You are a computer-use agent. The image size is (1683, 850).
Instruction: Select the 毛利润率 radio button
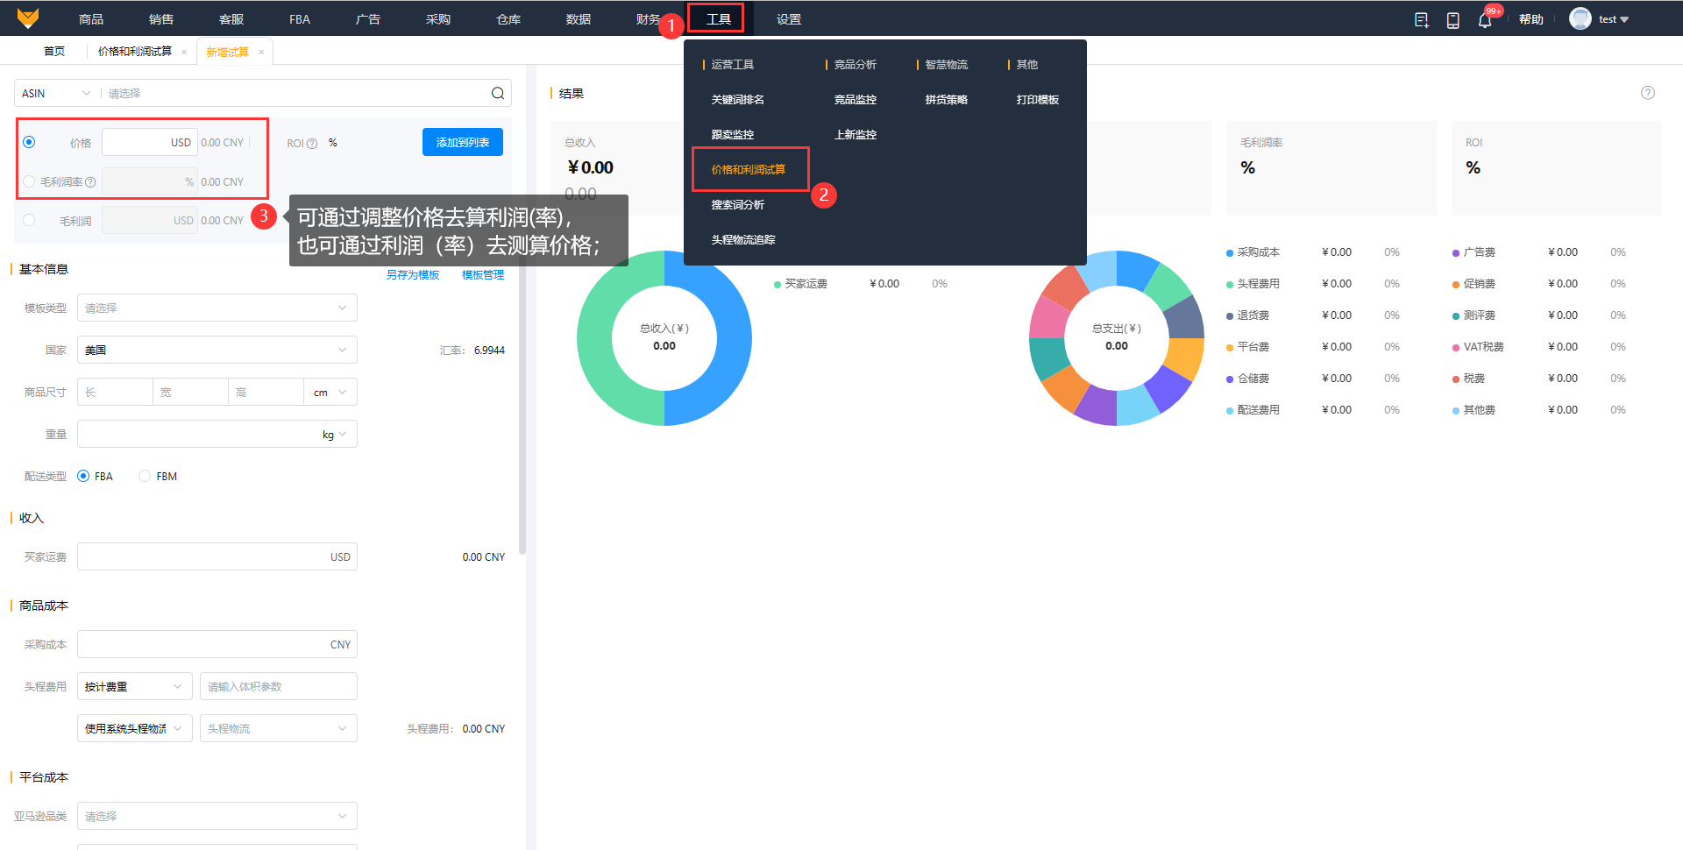click(x=29, y=181)
